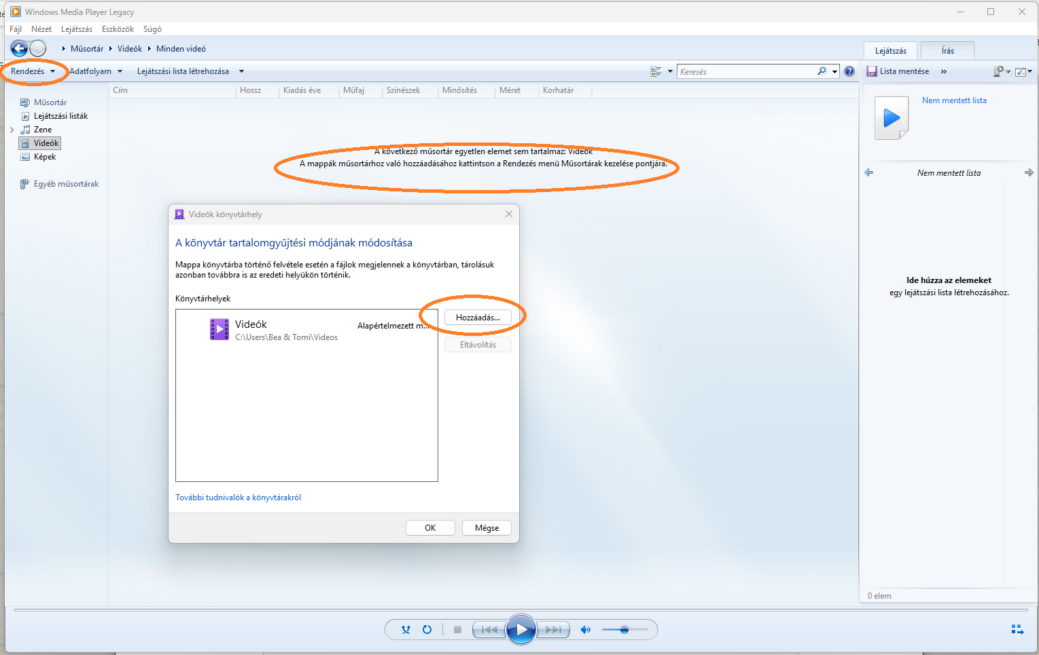The width and height of the screenshot is (1039, 655).
Task: Open the Eszközök menu
Action: point(118,29)
